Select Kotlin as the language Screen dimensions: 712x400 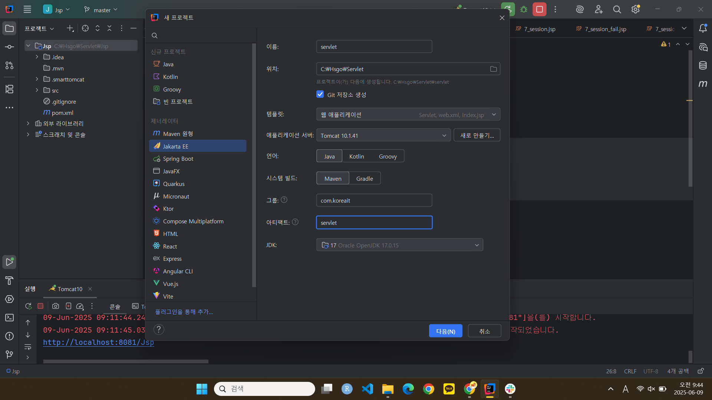(x=356, y=156)
